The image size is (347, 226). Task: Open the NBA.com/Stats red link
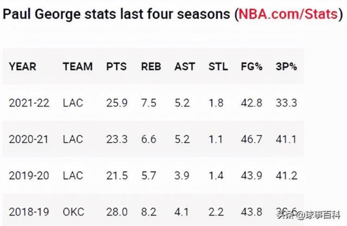pyautogui.click(x=288, y=14)
